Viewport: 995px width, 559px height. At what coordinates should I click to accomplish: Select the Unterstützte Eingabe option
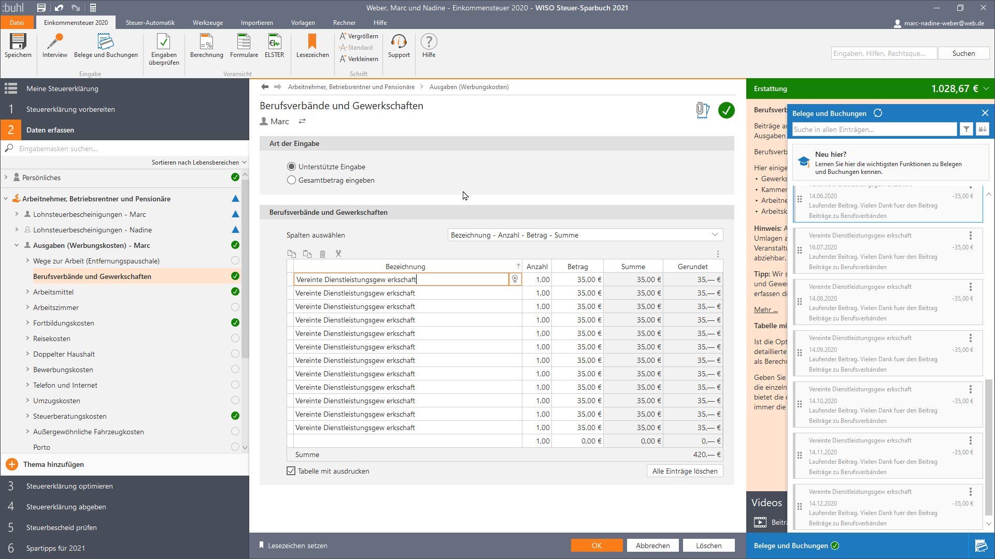[291, 167]
